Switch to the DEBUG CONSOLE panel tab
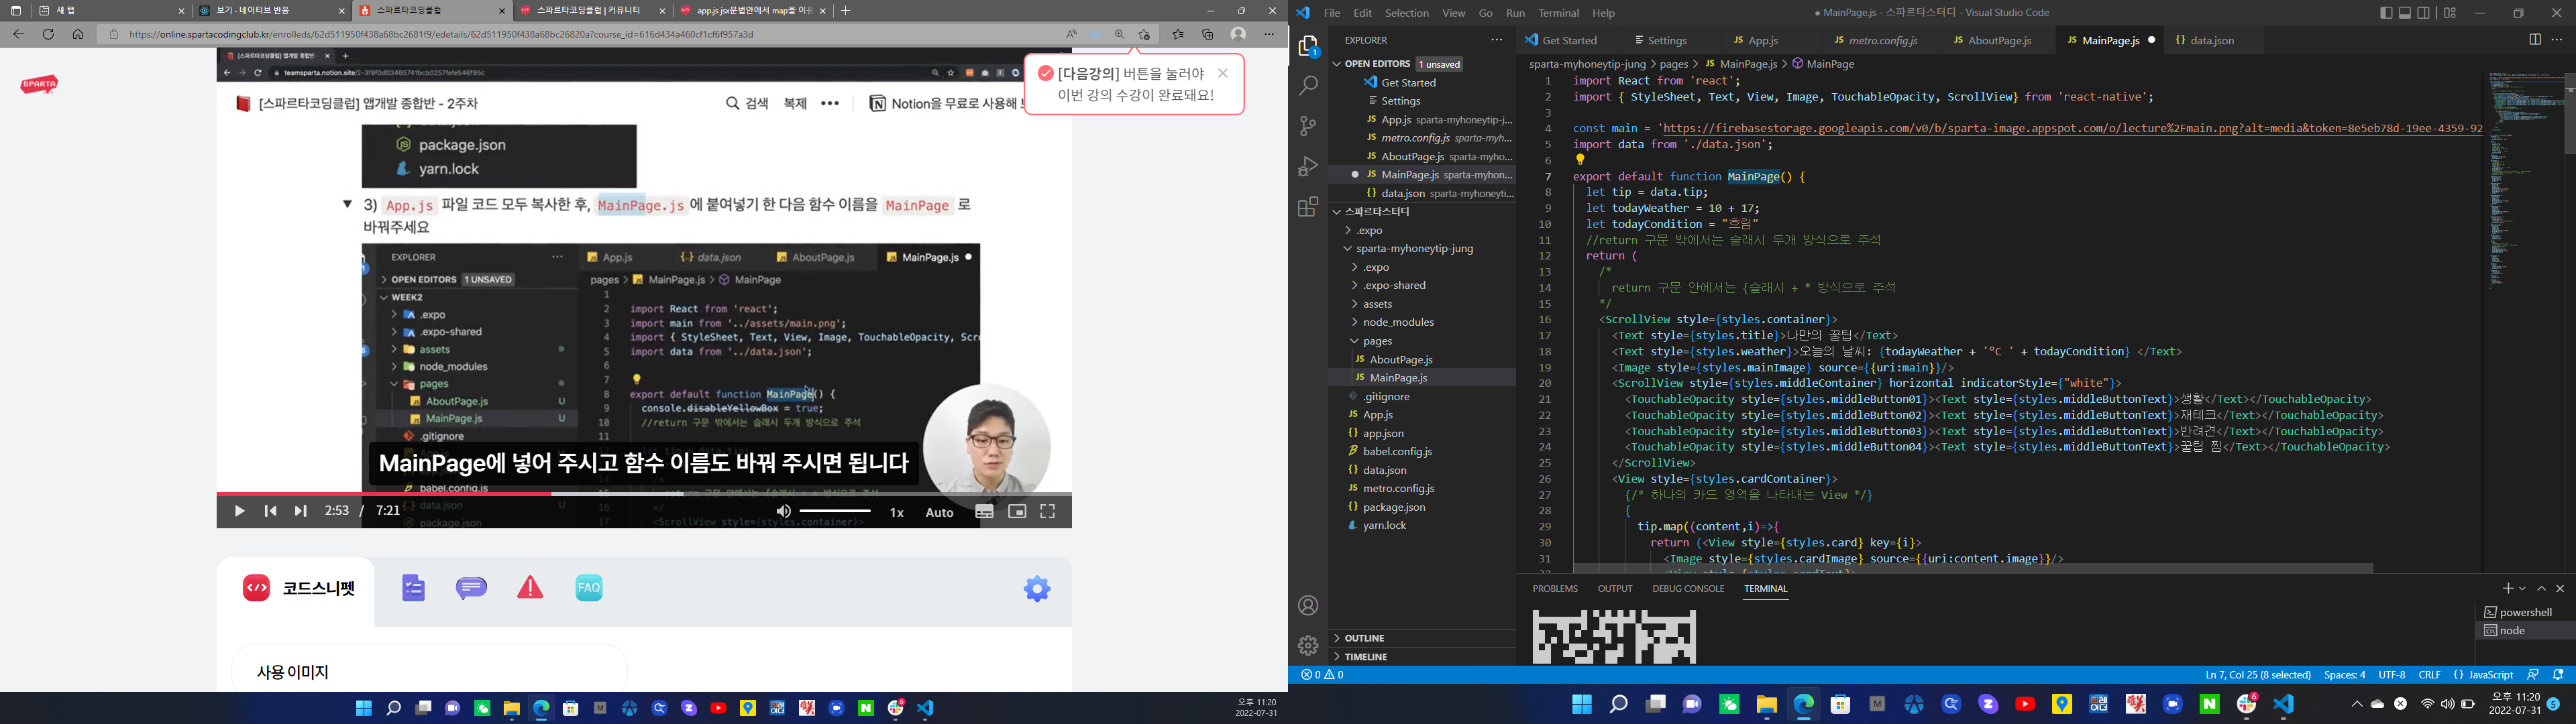Viewport: 2576px width, 724px height. (x=1688, y=589)
